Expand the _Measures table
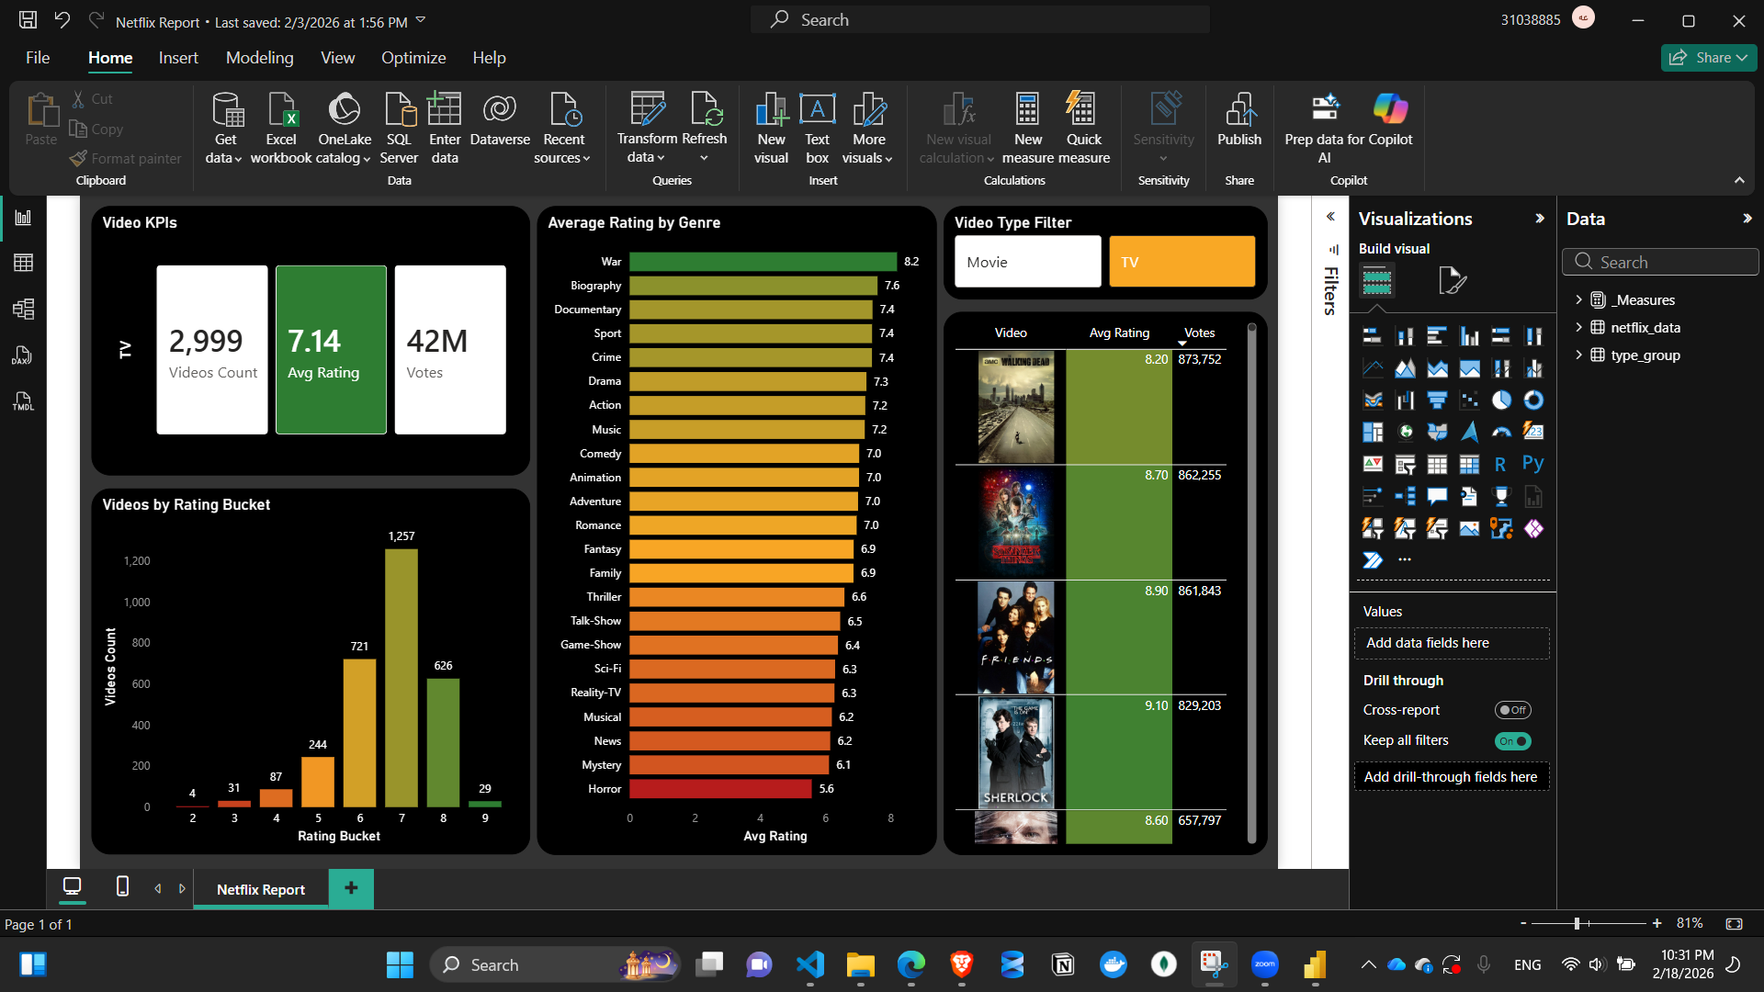 click(1578, 300)
